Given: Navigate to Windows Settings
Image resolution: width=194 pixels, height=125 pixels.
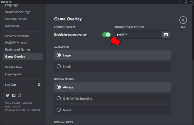Looking at the screenshot, I should coord(18,12).
